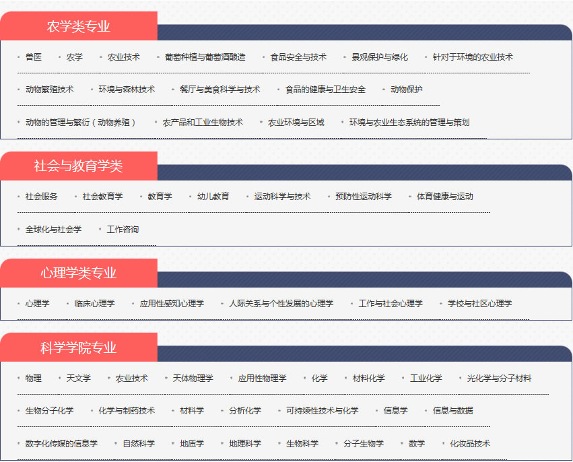Select 临床心理学
Image resolution: width=573 pixels, height=462 pixels.
tap(95, 304)
